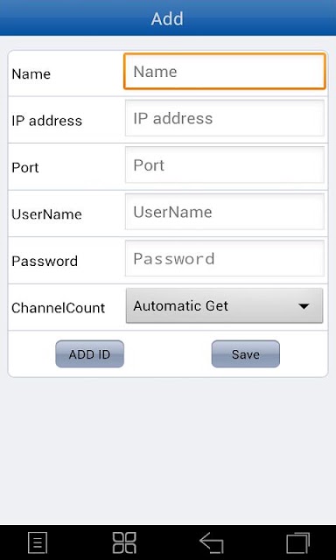This screenshot has height=560, width=336.
Task: Click the Save button
Action: click(x=246, y=353)
